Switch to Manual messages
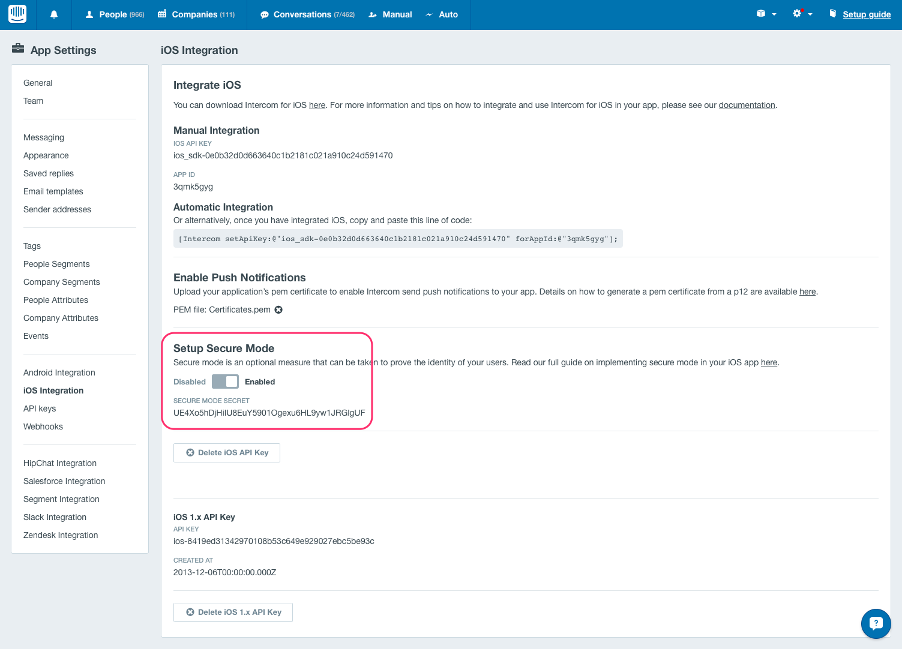 point(390,14)
